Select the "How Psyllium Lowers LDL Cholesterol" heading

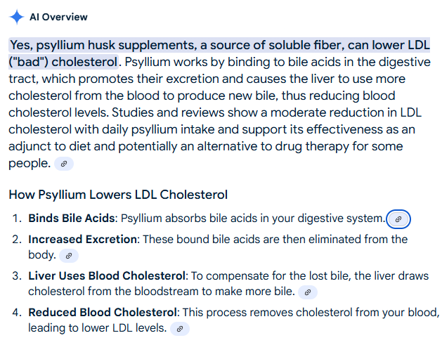tap(118, 194)
